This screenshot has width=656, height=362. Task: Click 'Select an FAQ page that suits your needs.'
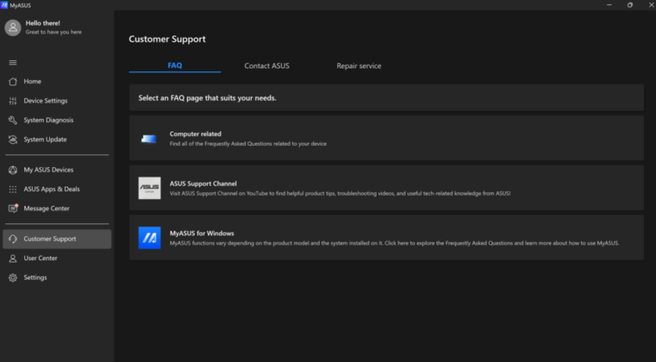click(x=208, y=98)
